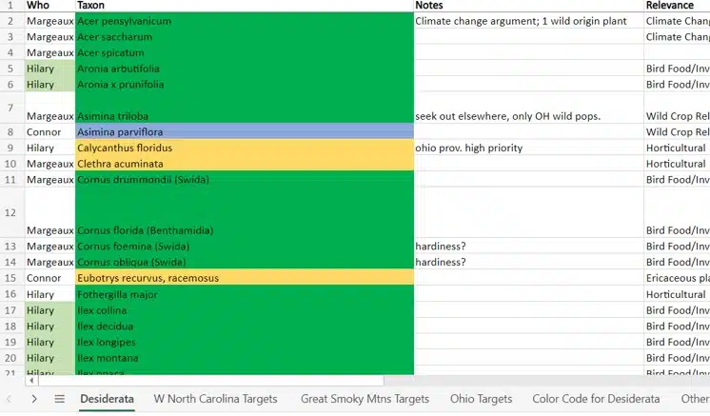Select the Ilex decidua cell
The width and height of the screenshot is (710, 416).
point(245,326)
